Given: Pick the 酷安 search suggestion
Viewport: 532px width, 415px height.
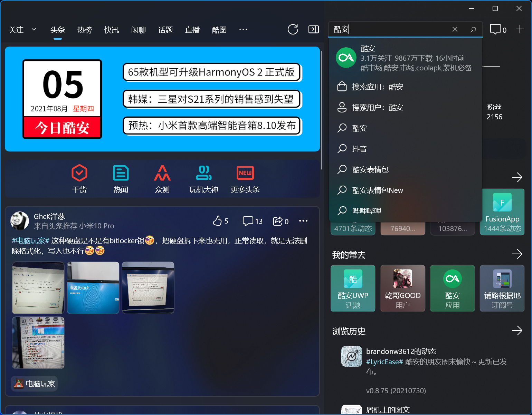Looking at the screenshot, I should (x=406, y=128).
